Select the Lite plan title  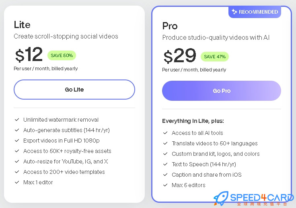(22, 24)
